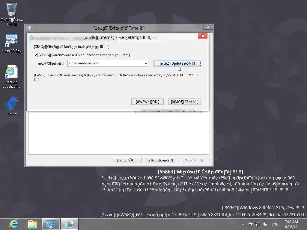
Task: Open network icon in system tray
Action: coord(258,224)
